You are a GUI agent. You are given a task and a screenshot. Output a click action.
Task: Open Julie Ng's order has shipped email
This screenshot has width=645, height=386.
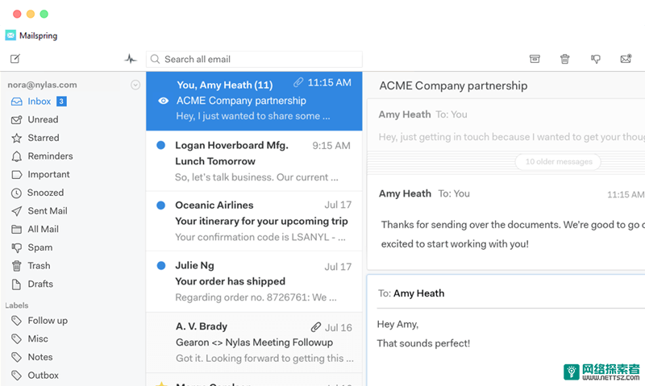[254, 281]
